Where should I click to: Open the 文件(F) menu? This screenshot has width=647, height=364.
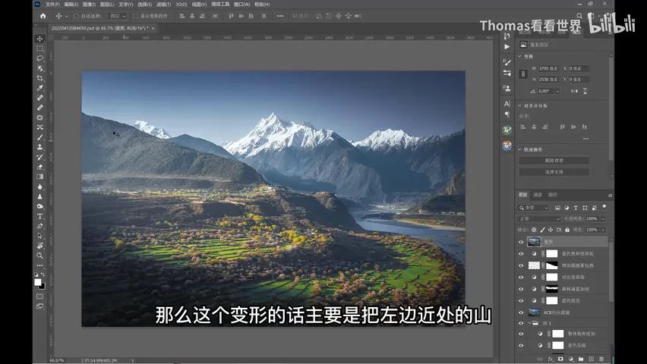coord(52,4)
